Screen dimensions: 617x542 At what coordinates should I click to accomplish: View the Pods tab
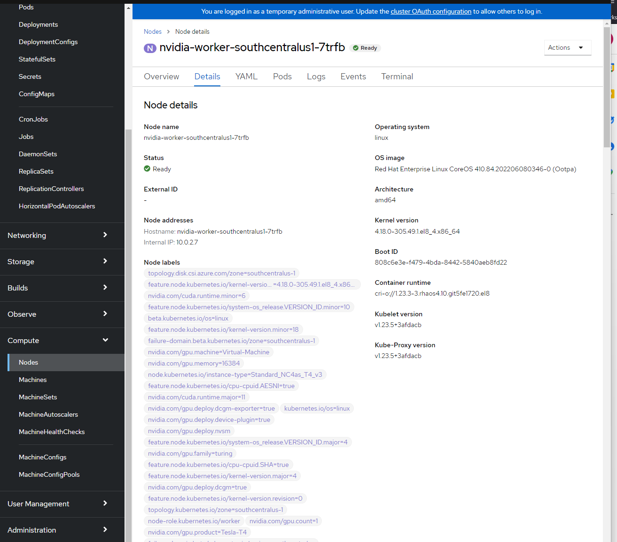click(282, 76)
